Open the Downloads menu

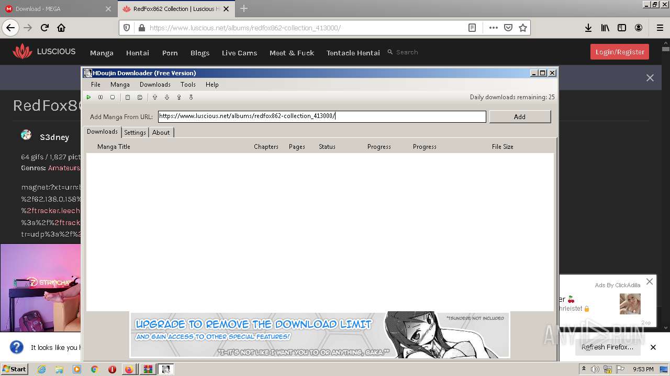[x=155, y=85]
